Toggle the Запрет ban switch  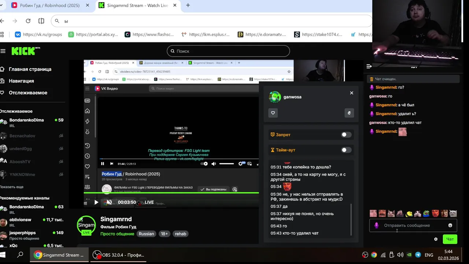(x=346, y=135)
